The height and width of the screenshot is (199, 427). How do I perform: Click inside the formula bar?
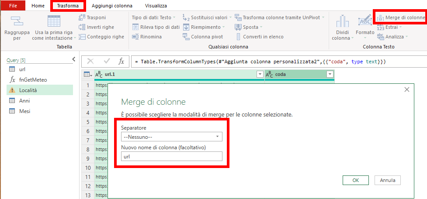tap(279, 62)
